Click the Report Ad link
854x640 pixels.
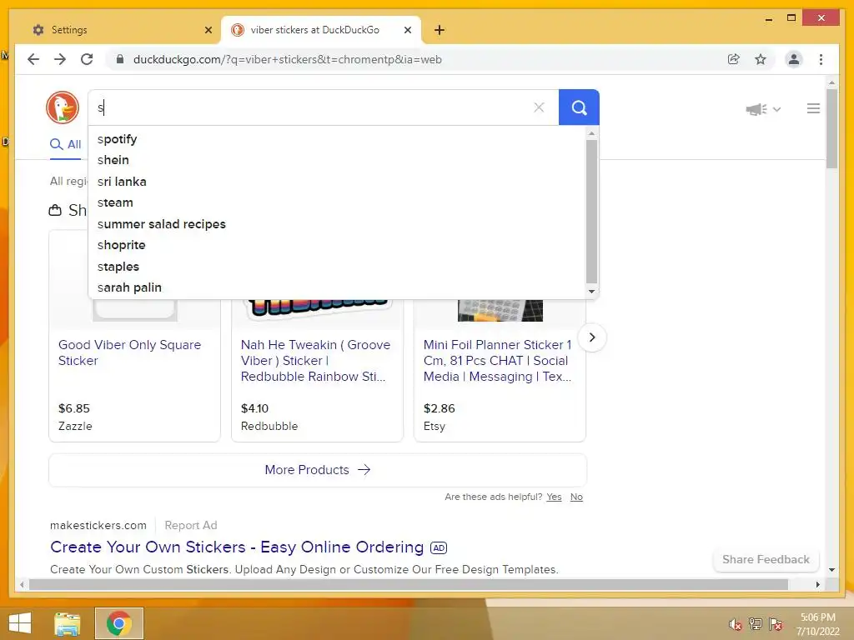pyautogui.click(x=191, y=525)
